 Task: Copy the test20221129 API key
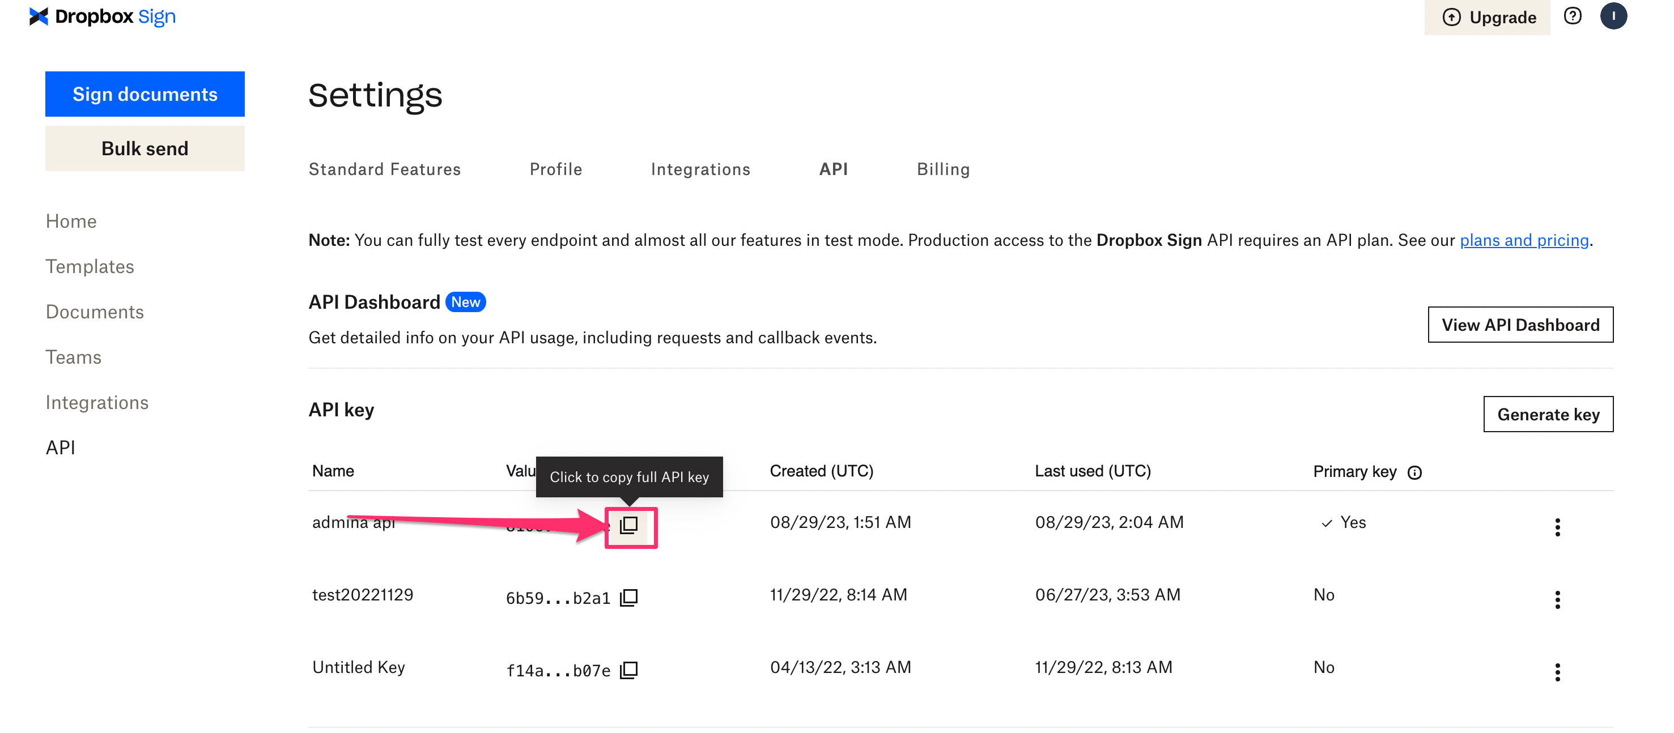point(629,597)
